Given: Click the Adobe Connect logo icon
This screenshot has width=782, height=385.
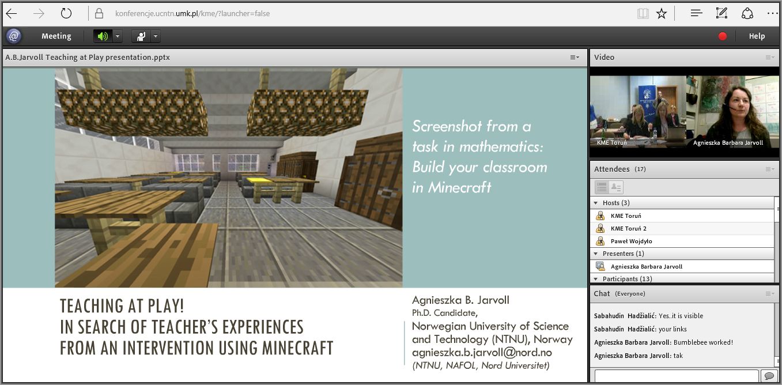Looking at the screenshot, I should point(14,36).
